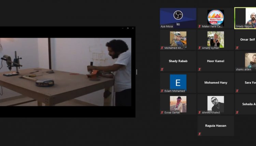Select Esraa Gamal's profile photo tile
Viewport: 256px width, 146px height.
pos(178,104)
